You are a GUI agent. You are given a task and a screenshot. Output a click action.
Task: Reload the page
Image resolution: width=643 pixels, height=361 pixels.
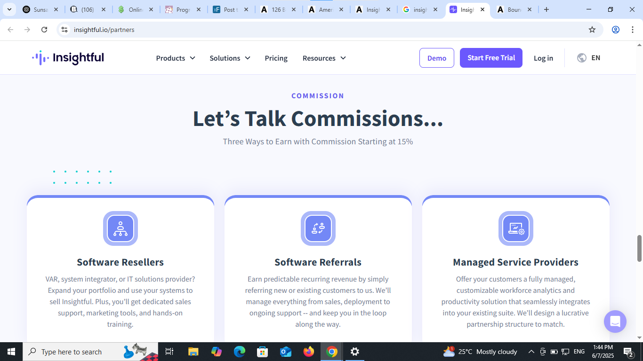tap(44, 30)
